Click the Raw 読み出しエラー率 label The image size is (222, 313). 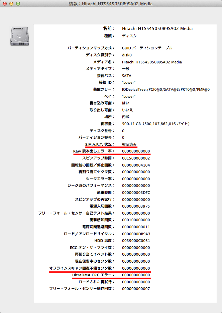tap(94, 151)
